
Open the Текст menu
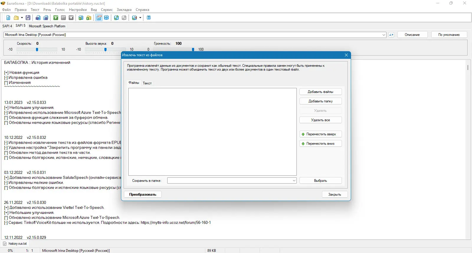35,10
